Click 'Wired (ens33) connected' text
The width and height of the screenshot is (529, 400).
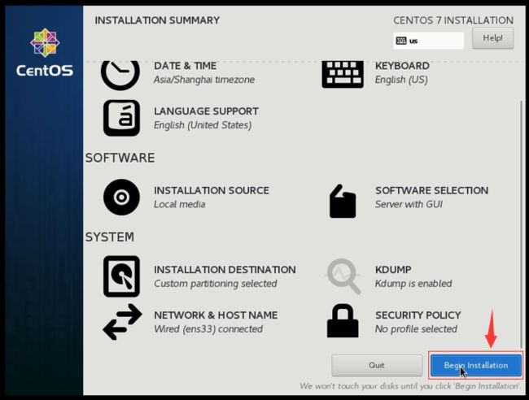coord(208,329)
